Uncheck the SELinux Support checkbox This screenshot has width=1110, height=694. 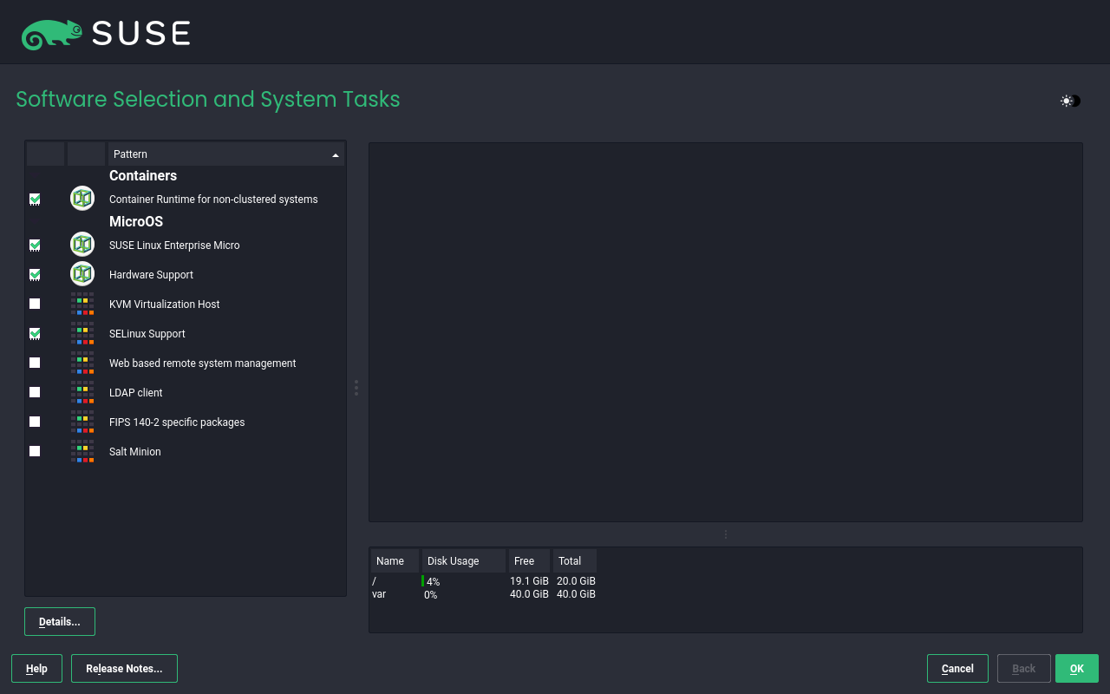pos(35,334)
